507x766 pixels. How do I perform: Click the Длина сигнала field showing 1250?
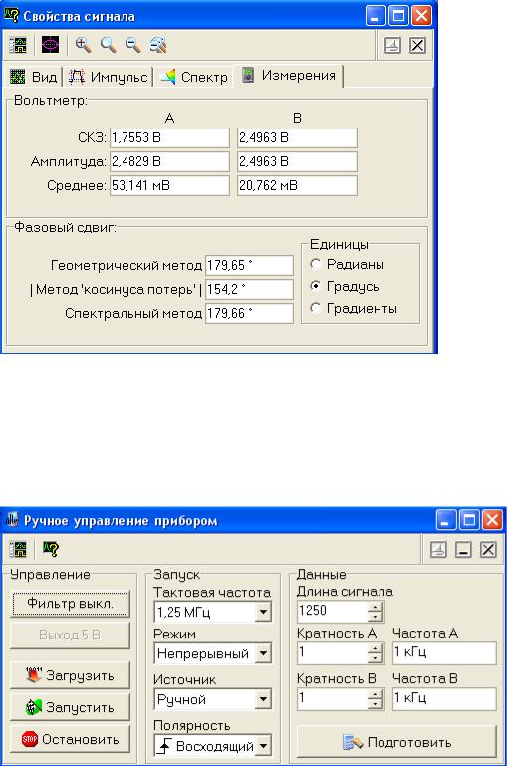[x=332, y=611]
